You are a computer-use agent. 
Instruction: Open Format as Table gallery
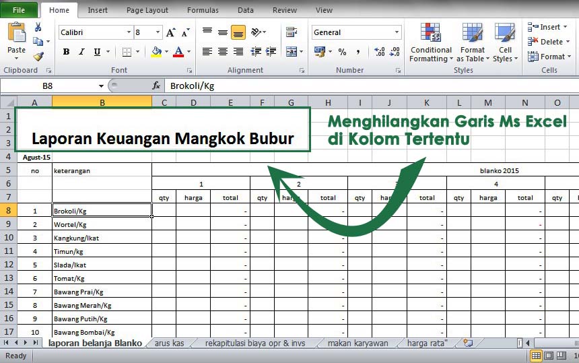pos(473,42)
